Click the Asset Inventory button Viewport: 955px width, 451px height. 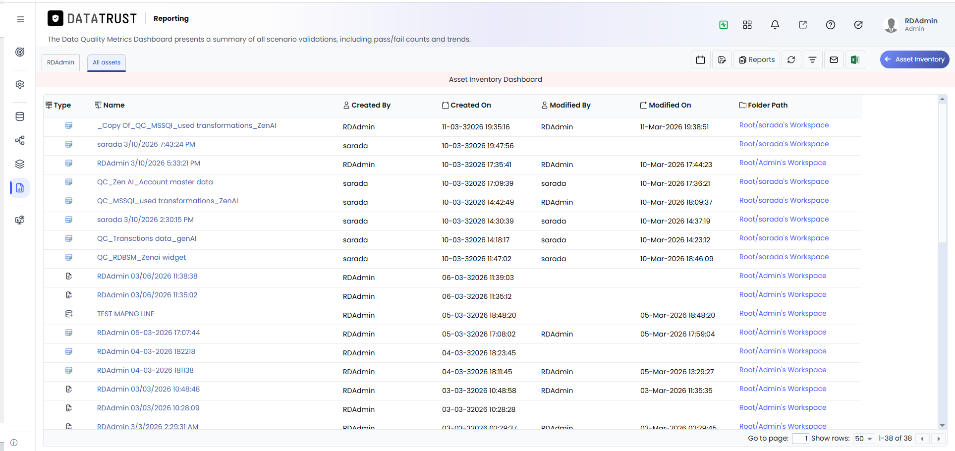point(915,59)
